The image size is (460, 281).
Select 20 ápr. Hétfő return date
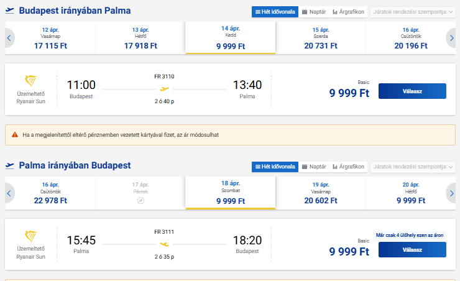[412, 193]
